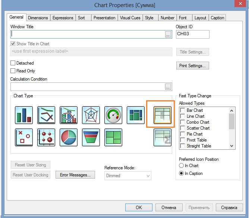Select the Funnel Chart type icon
The width and height of the screenshot is (249, 218).
click(91, 137)
